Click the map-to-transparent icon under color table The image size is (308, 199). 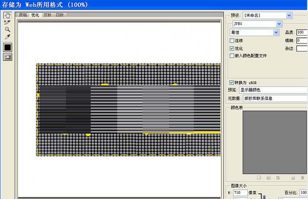259,178
